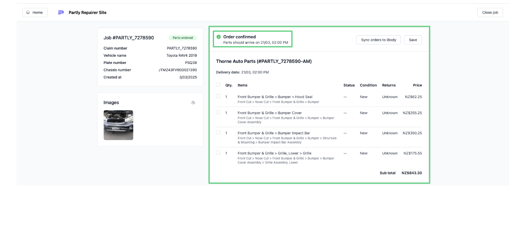Check the Hood Seal item checkbox
Viewport: 517px width, 229px height.
coord(218,96)
